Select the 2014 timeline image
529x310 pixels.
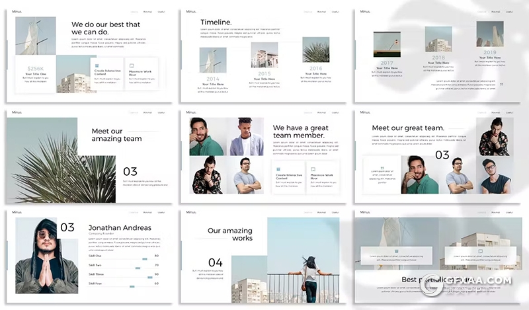pos(212,60)
